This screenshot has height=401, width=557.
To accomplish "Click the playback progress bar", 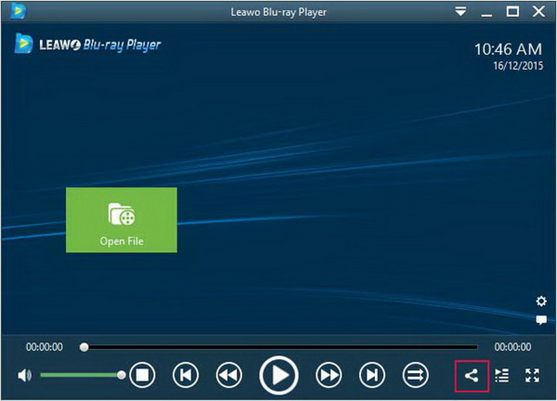I will pyautogui.click(x=281, y=348).
